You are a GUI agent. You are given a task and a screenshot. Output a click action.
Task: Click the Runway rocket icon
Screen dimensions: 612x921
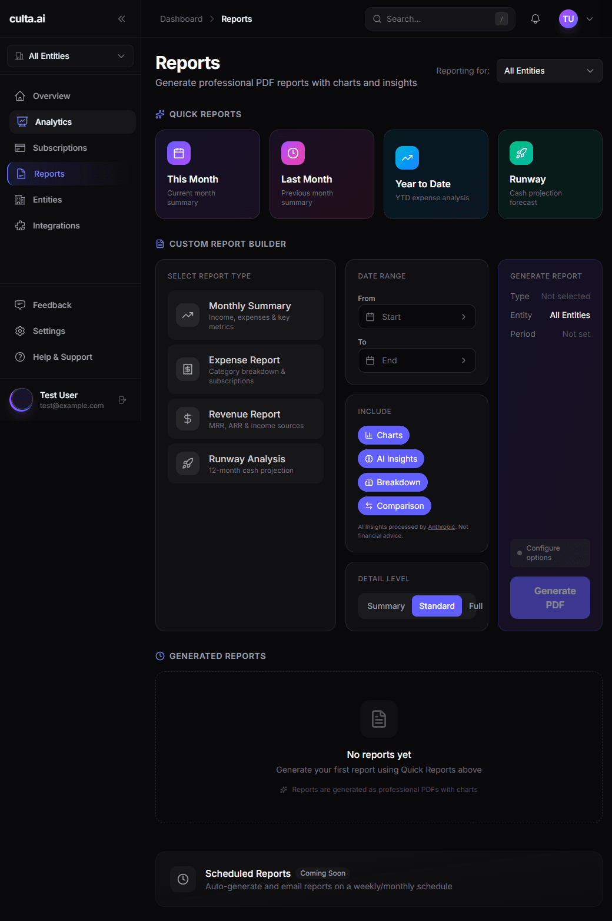point(521,153)
